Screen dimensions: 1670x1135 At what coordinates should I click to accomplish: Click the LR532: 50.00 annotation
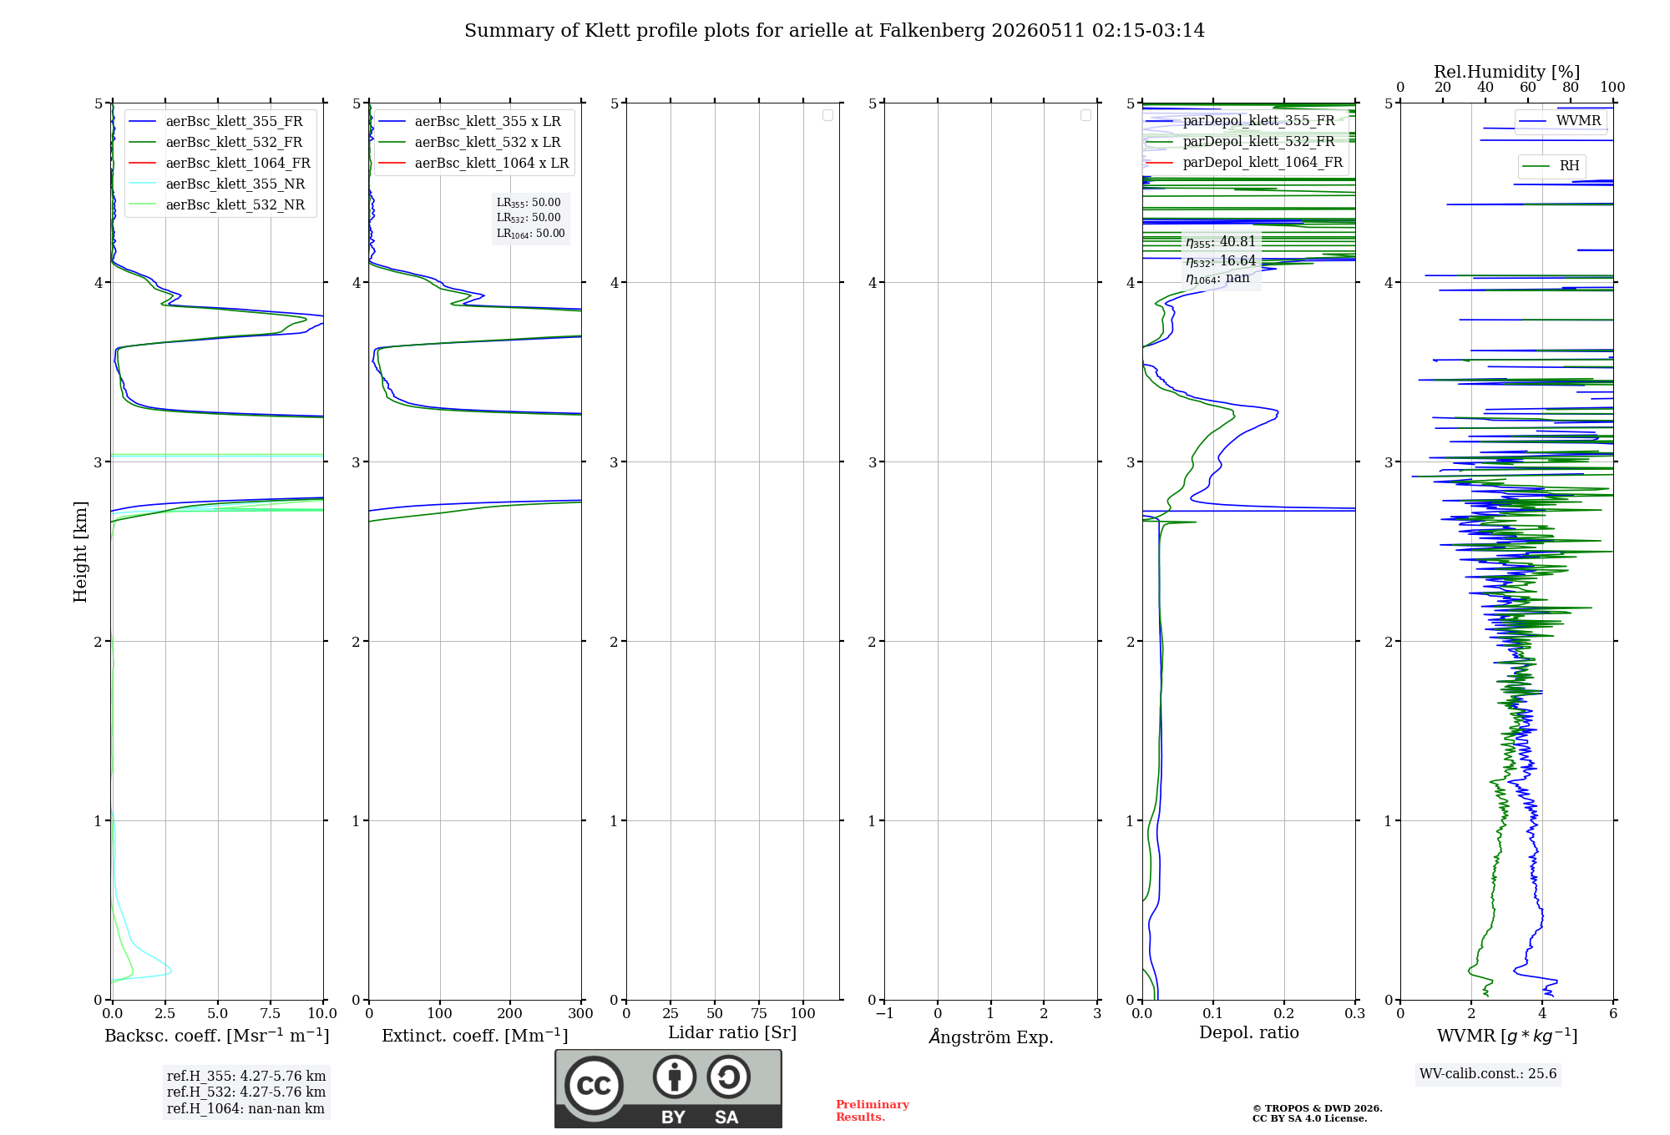pos(529,218)
